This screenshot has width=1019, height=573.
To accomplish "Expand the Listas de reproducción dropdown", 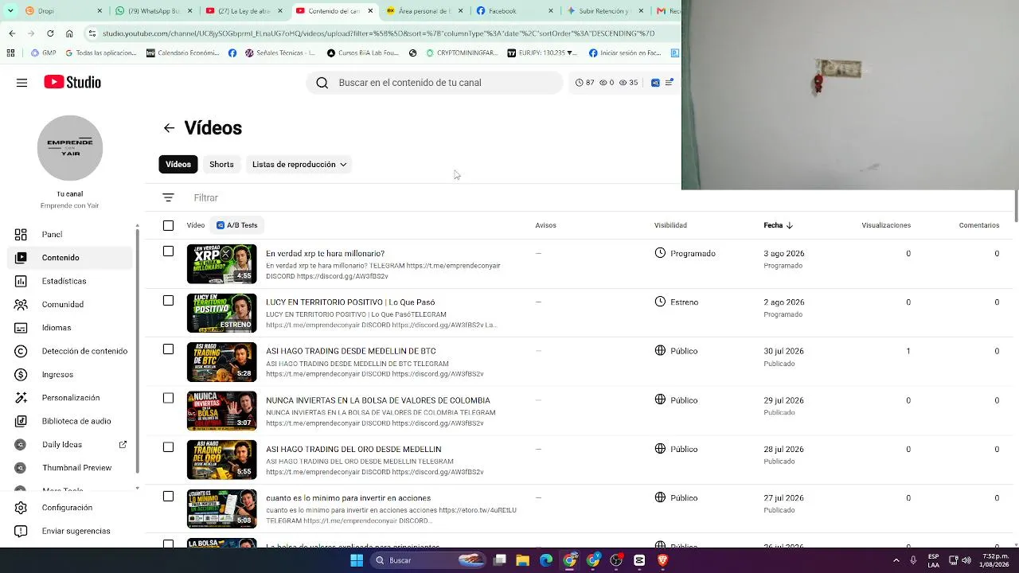I will (299, 165).
